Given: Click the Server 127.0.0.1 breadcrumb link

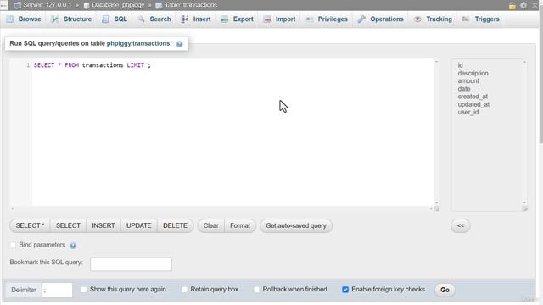Looking at the screenshot, I should coord(48,5).
